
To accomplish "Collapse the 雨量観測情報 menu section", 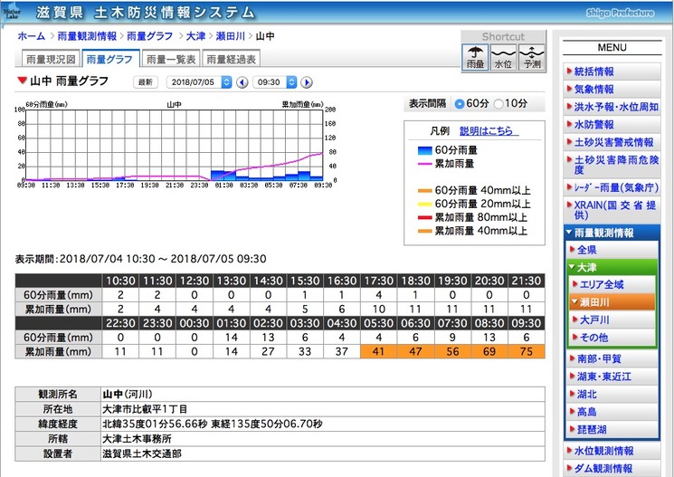I will click(612, 233).
